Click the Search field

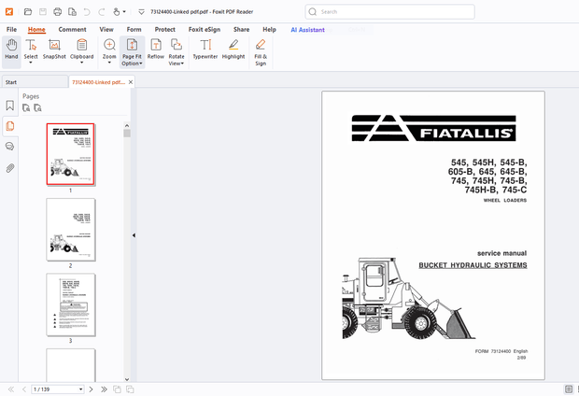(390, 12)
